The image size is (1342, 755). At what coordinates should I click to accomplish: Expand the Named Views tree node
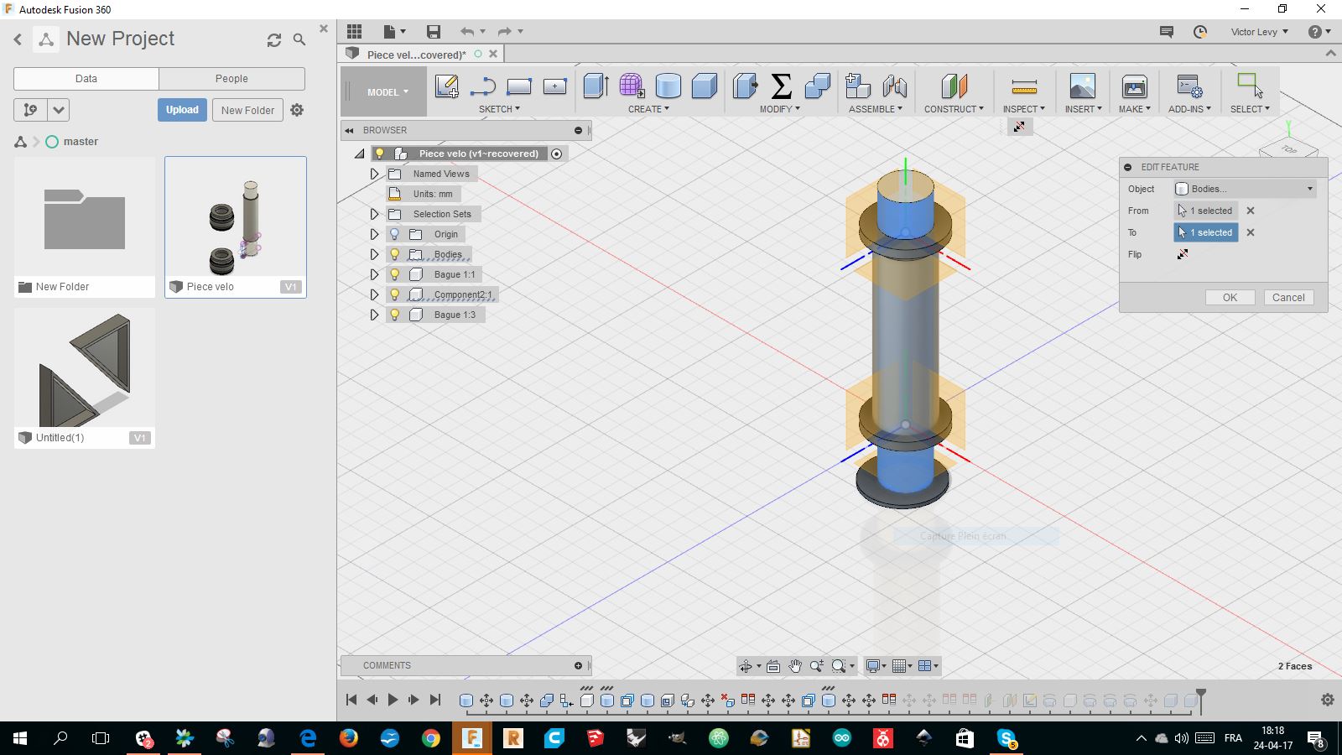pyautogui.click(x=375, y=174)
